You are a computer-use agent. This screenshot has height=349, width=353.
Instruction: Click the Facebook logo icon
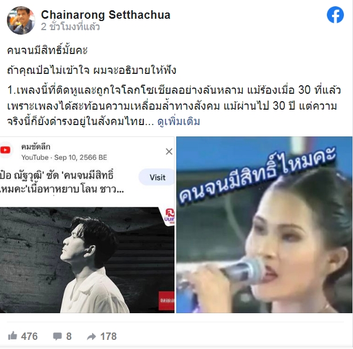(x=335, y=15)
